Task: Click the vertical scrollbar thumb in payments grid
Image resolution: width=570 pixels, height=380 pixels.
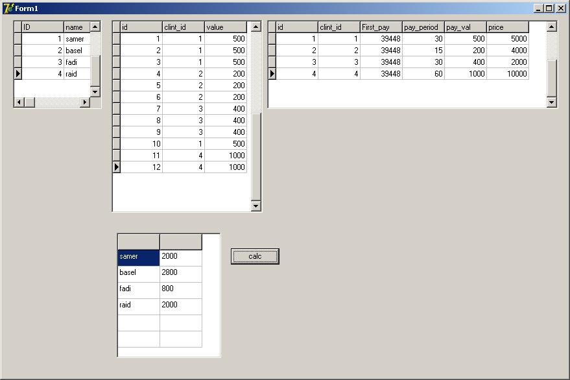Action: click(256, 156)
